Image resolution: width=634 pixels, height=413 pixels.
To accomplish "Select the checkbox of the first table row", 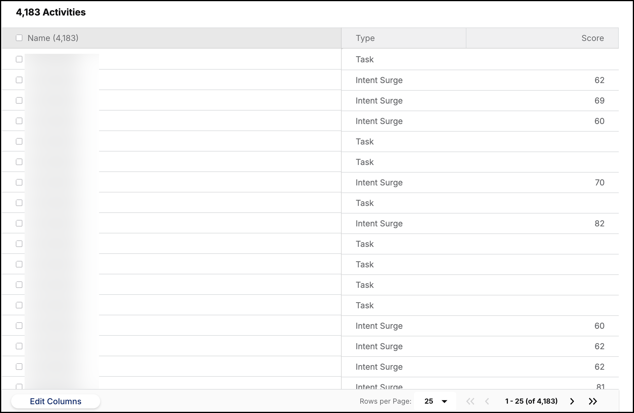I will click(19, 59).
